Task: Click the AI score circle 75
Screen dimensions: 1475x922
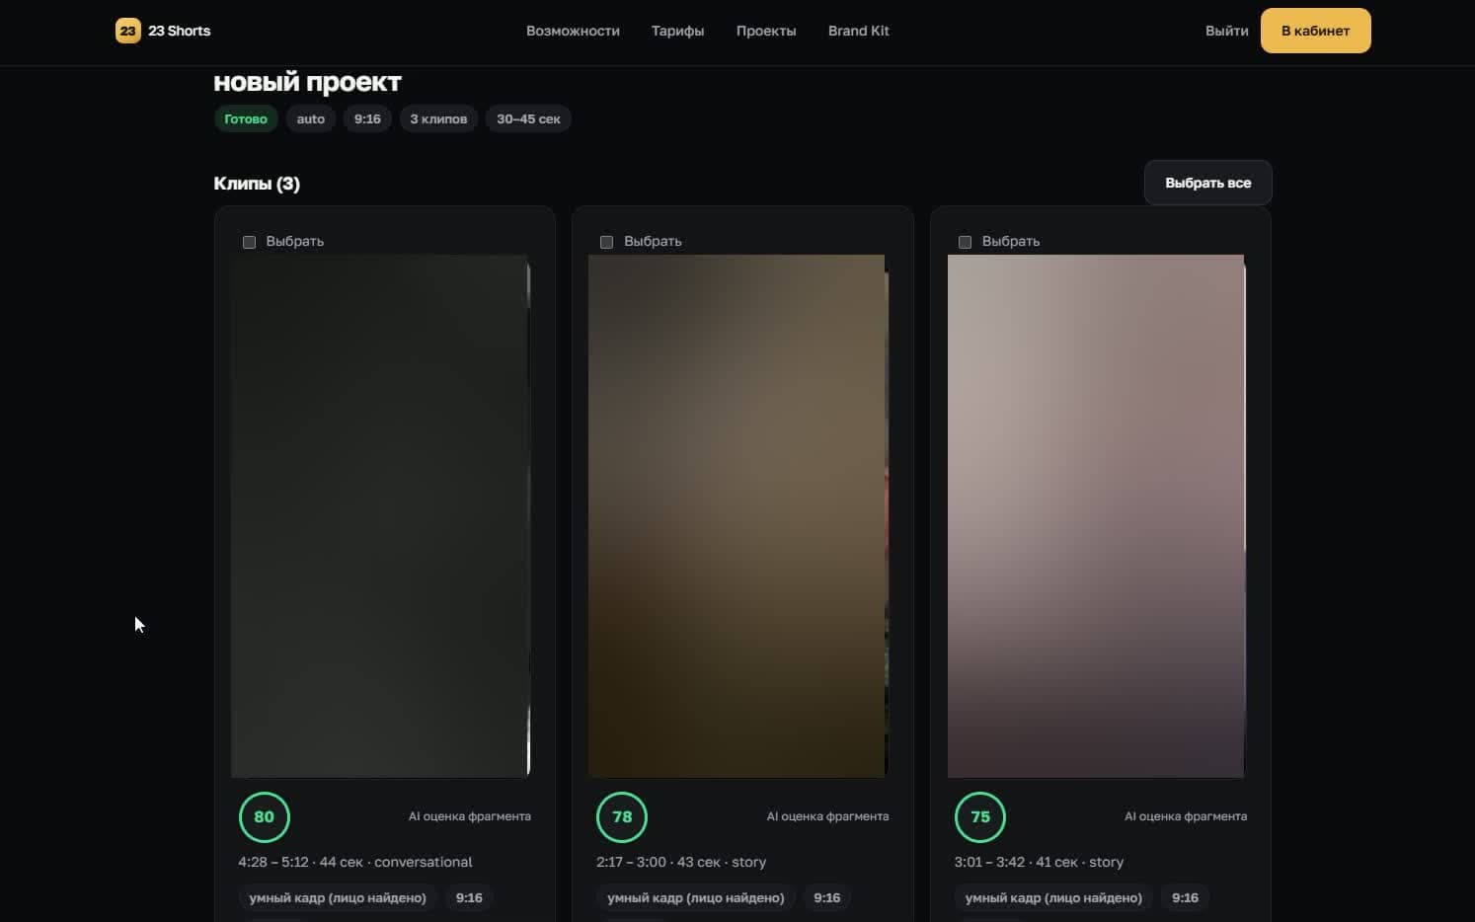Action: (980, 817)
